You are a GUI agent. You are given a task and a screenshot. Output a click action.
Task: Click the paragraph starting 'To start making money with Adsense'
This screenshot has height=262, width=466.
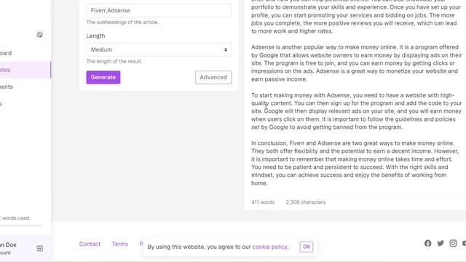pyautogui.click(x=356, y=111)
